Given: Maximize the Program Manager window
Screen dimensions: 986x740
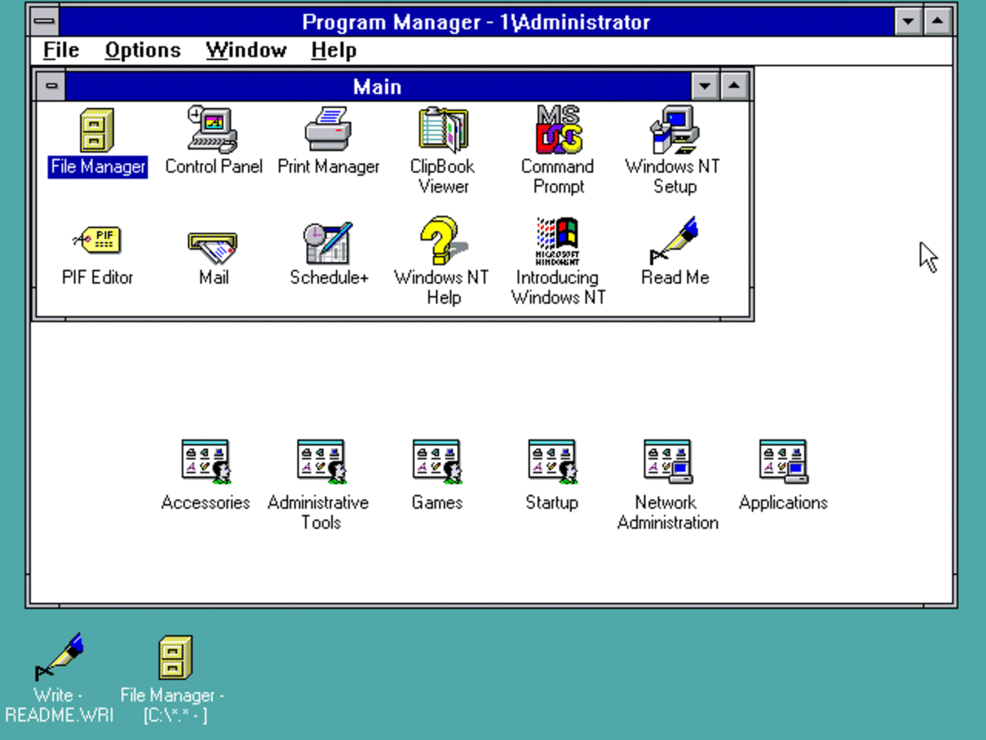Looking at the screenshot, I should coord(937,22).
